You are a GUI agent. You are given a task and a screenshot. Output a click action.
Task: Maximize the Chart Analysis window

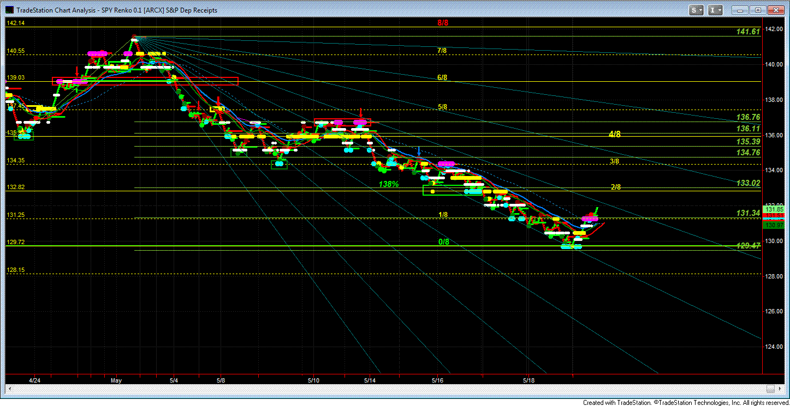(x=758, y=10)
